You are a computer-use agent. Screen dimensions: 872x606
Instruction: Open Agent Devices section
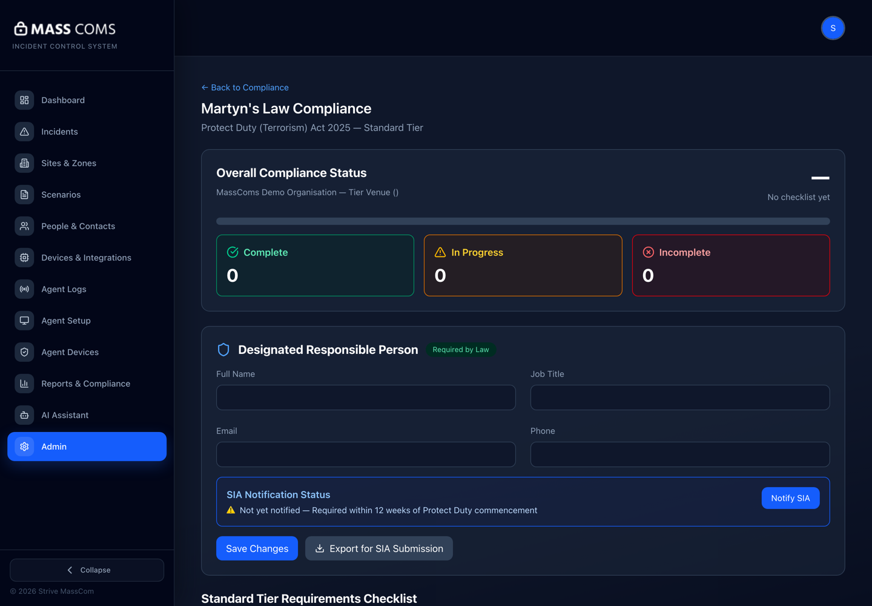point(87,352)
